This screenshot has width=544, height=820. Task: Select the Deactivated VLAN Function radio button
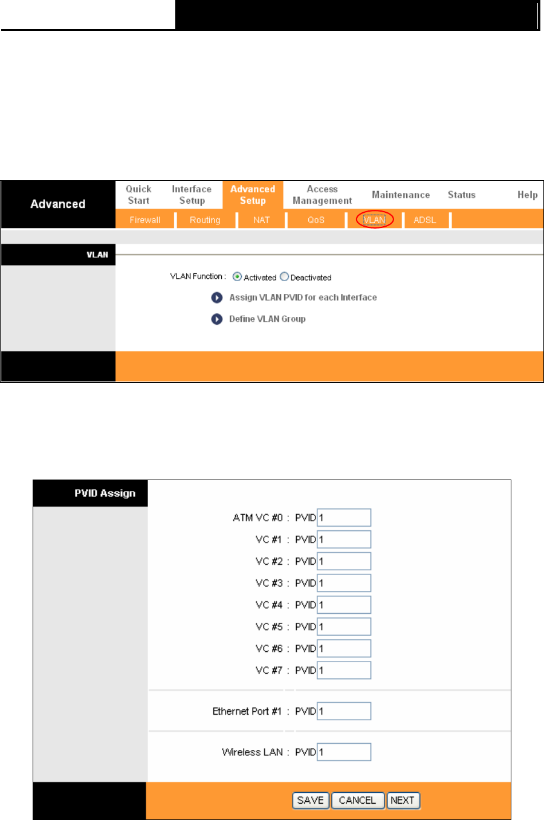284,277
